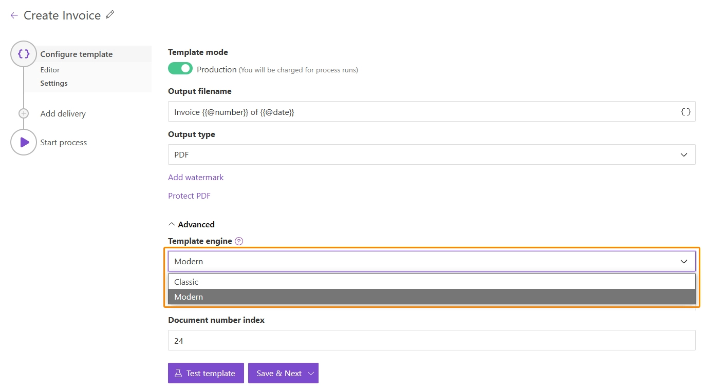
Task: Click the Add watermark link
Action: tap(196, 177)
